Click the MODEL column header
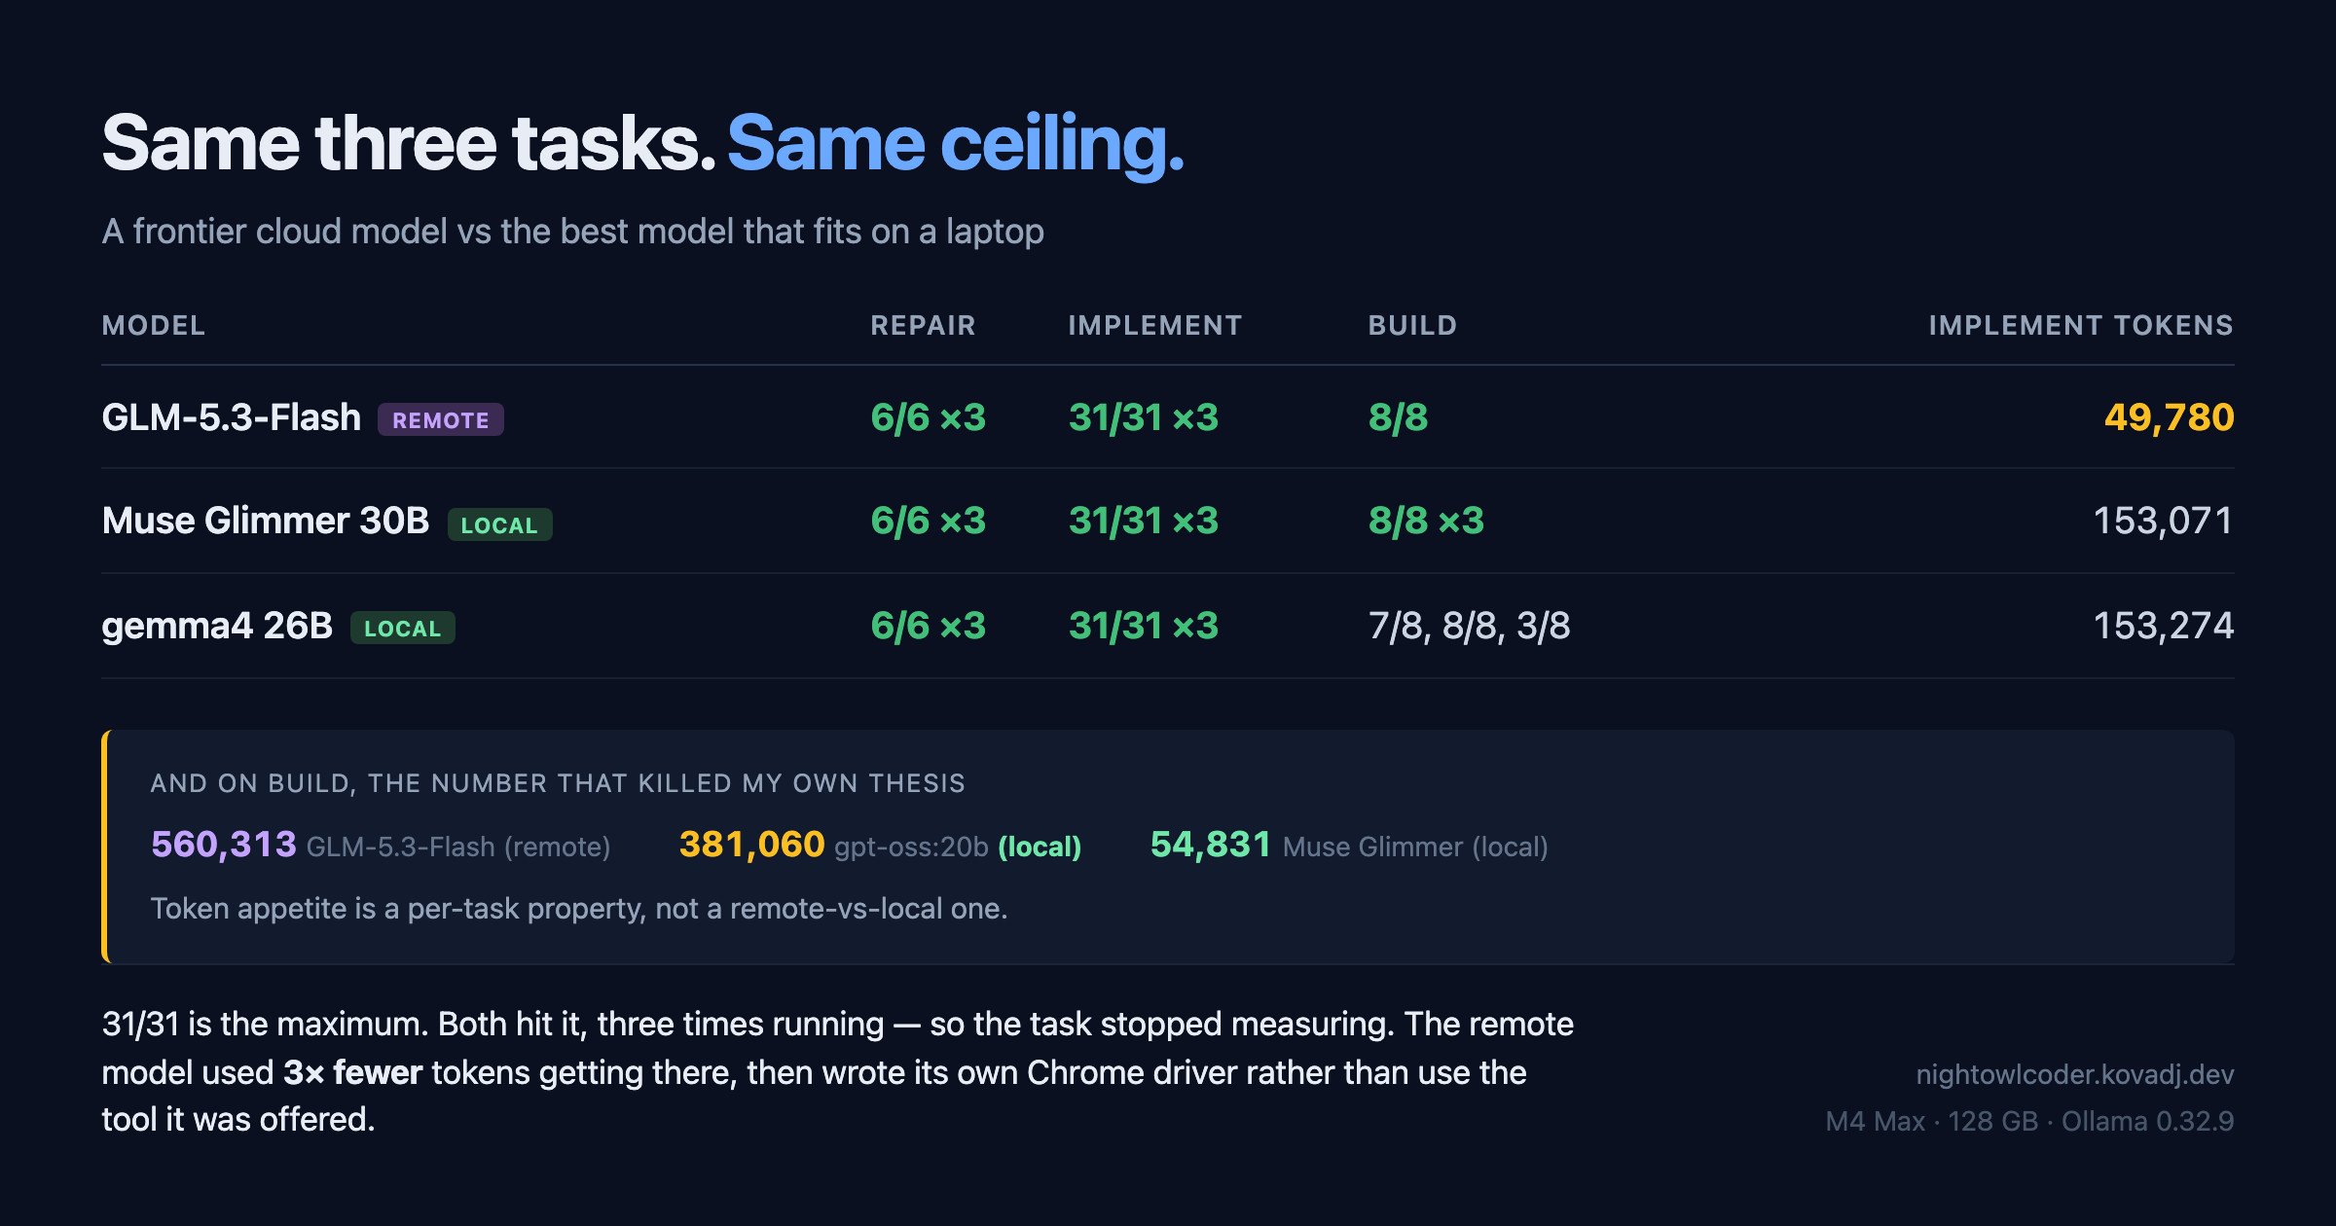Screen dimensions: 2336x1226 (x=154, y=325)
